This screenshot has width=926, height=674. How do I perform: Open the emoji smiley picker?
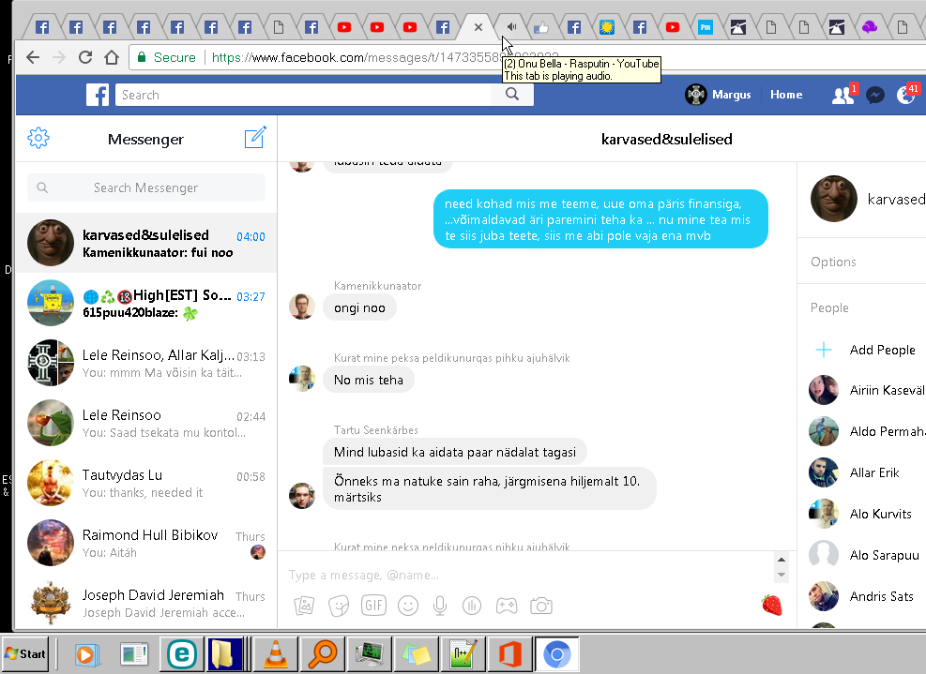408,606
